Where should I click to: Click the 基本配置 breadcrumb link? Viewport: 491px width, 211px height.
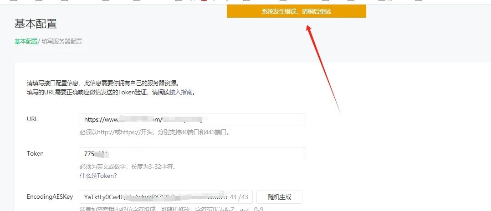click(x=26, y=41)
